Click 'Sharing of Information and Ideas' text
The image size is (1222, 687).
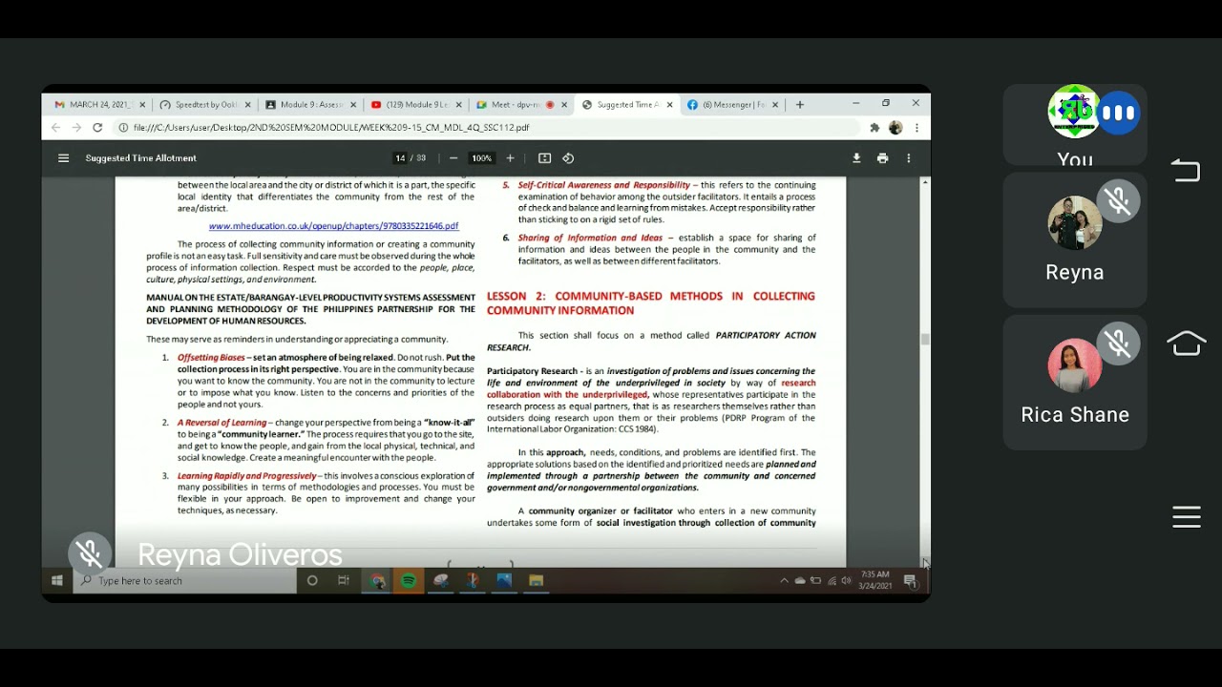tap(590, 238)
